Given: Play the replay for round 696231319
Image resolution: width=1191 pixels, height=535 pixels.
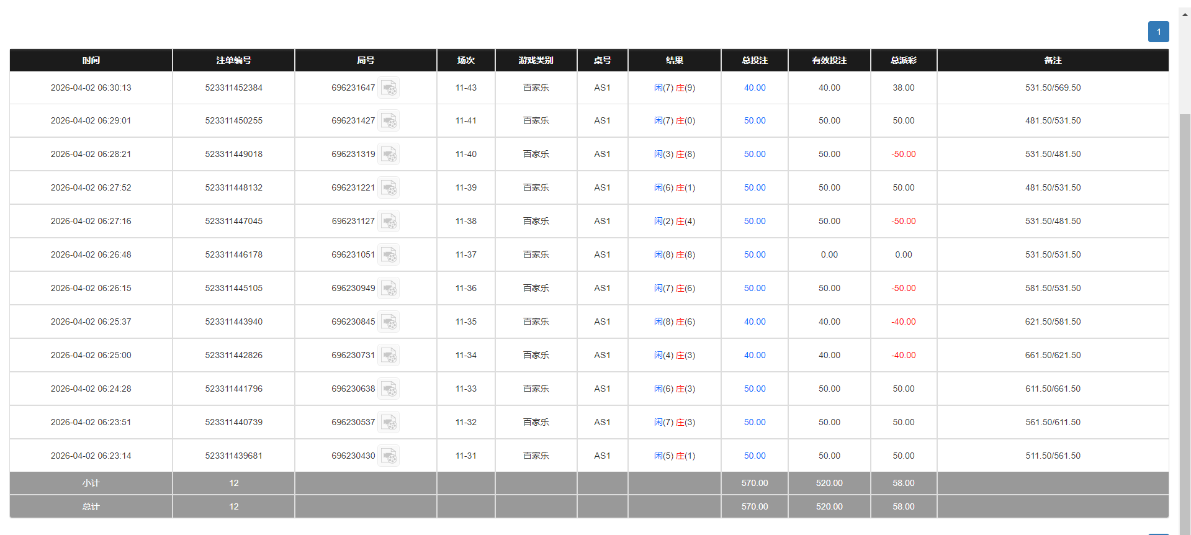Looking at the screenshot, I should pyautogui.click(x=389, y=155).
